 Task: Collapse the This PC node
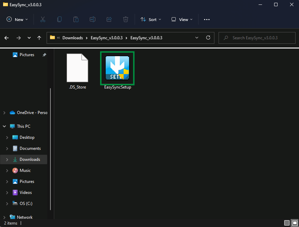[x=4, y=126]
